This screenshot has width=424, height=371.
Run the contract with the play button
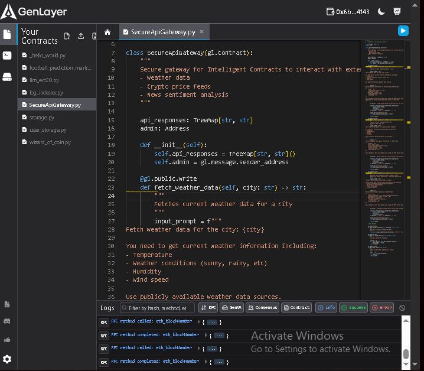[403, 31]
